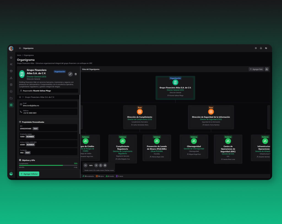Viewport: 282px width, 224px height.
Task: Expand the Dirección de Cumplimiento node
Action: click(140, 117)
